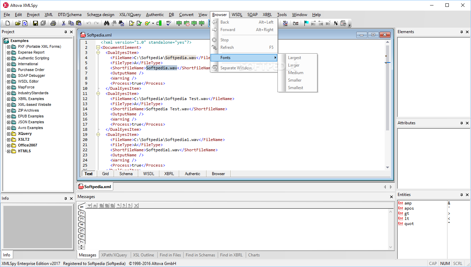Save the file with the floppy icon

click(x=35, y=23)
